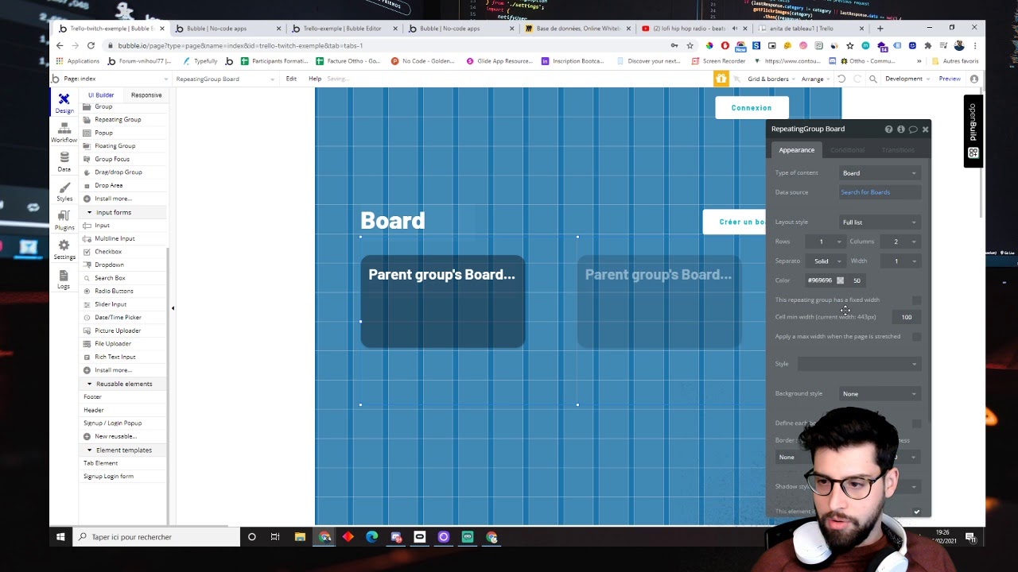Open Task View on the taskbar
The height and width of the screenshot is (572, 1018).
pyautogui.click(x=275, y=537)
